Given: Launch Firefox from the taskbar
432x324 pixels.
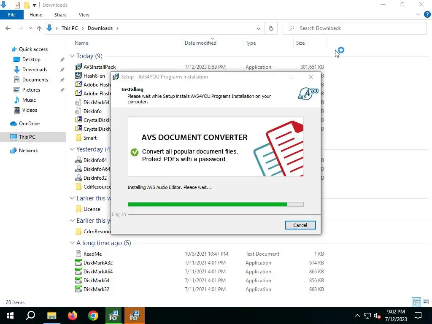Looking at the screenshot, I should coord(73,316).
